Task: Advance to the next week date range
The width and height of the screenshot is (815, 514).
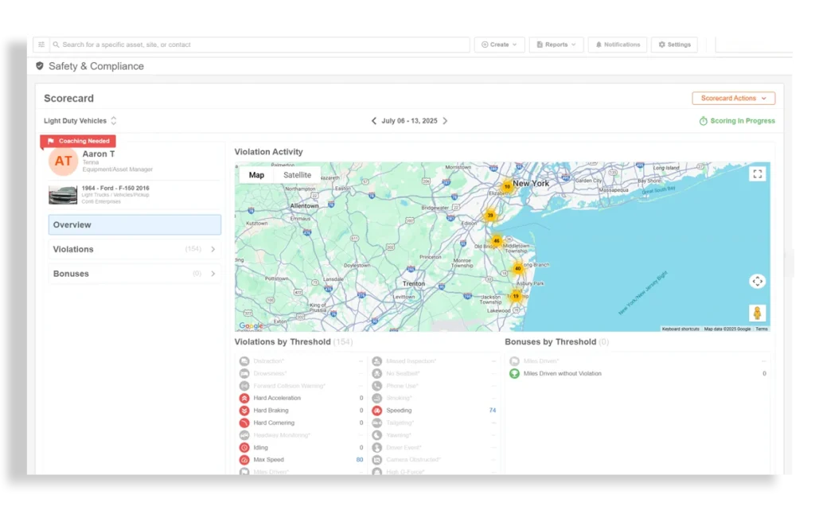Action: [445, 121]
